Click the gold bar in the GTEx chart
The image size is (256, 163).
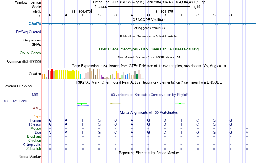[116, 75]
